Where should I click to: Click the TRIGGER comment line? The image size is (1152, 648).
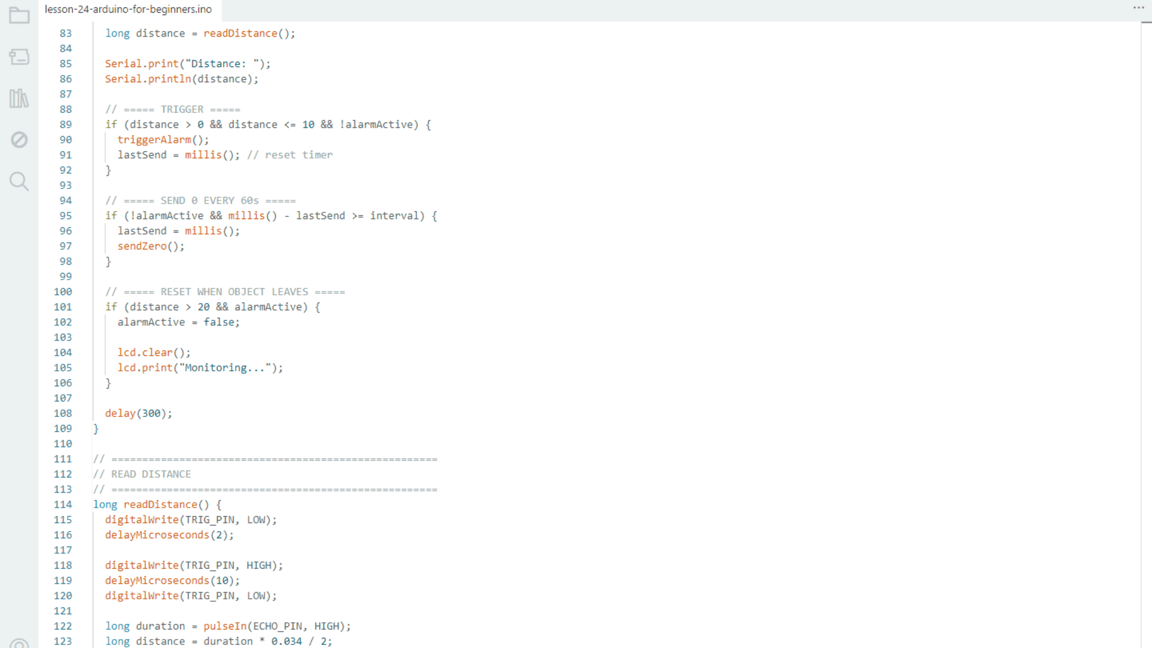coord(173,110)
